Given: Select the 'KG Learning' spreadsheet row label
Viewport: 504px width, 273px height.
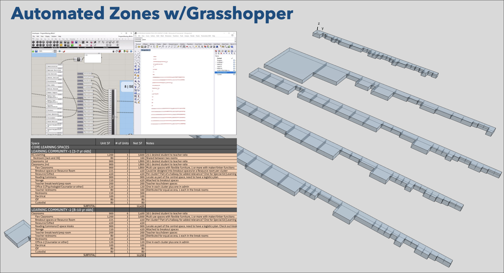Looking at the screenshot, I should tap(38, 155).
